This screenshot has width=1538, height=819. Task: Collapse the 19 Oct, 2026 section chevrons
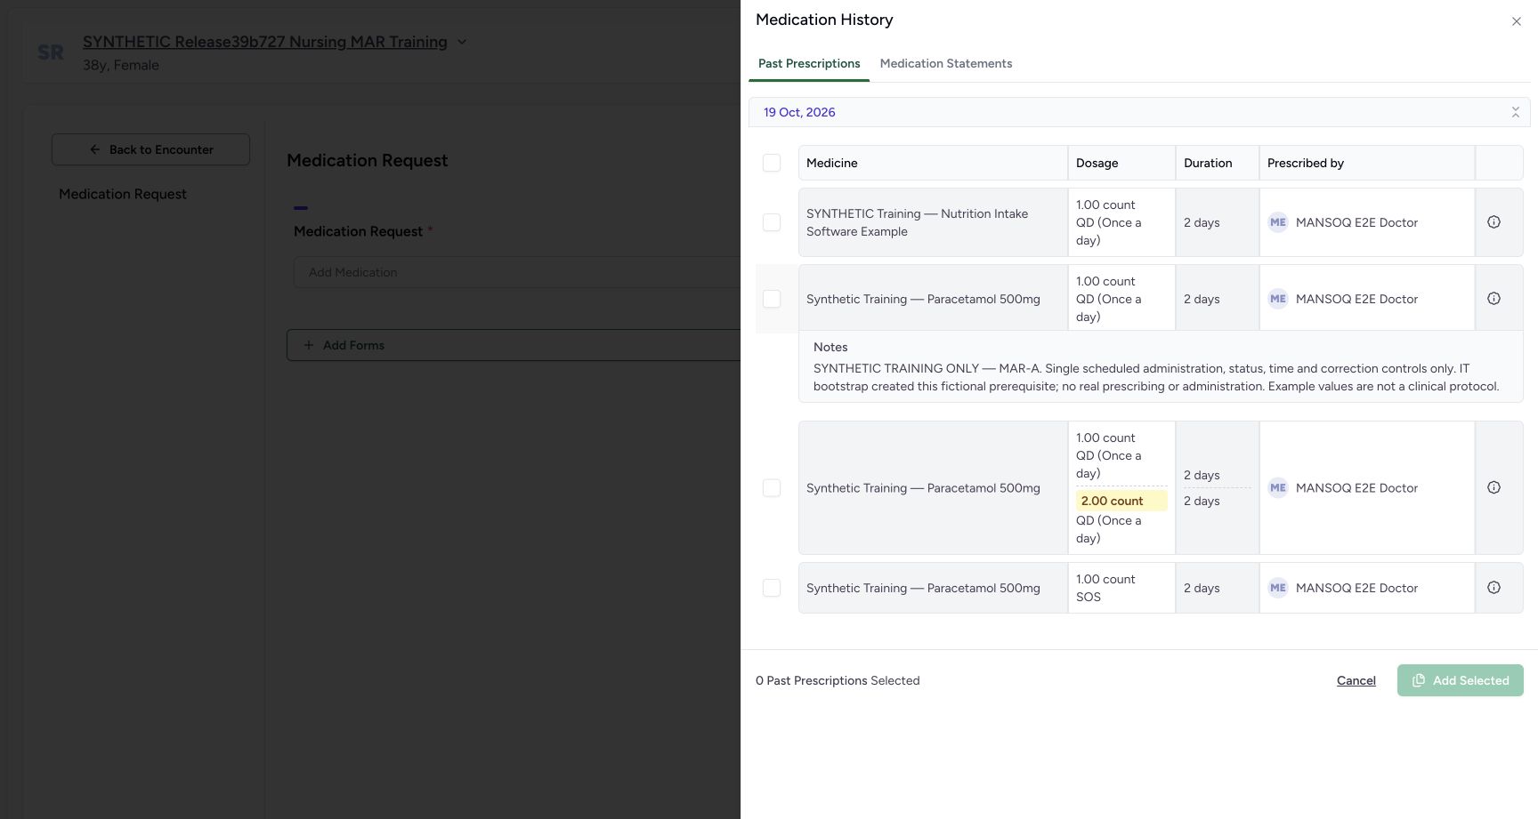click(1515, 112)
